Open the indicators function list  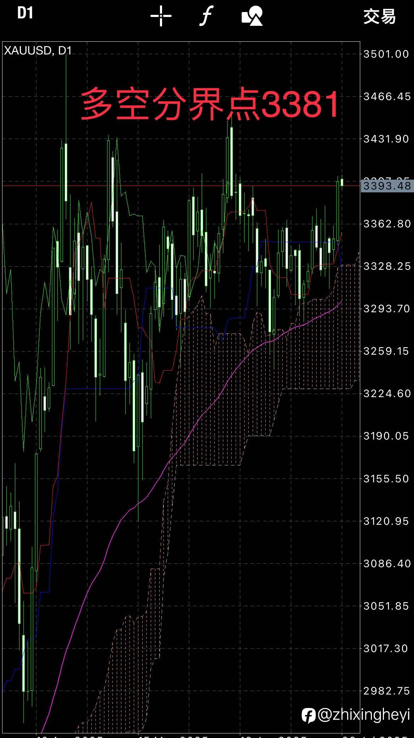pyautogui.click(x=206, y=16)
